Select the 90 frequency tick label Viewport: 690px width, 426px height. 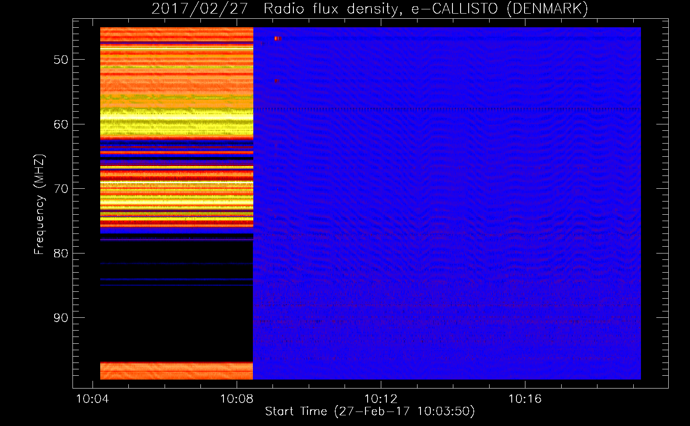[x=61, y=318]
